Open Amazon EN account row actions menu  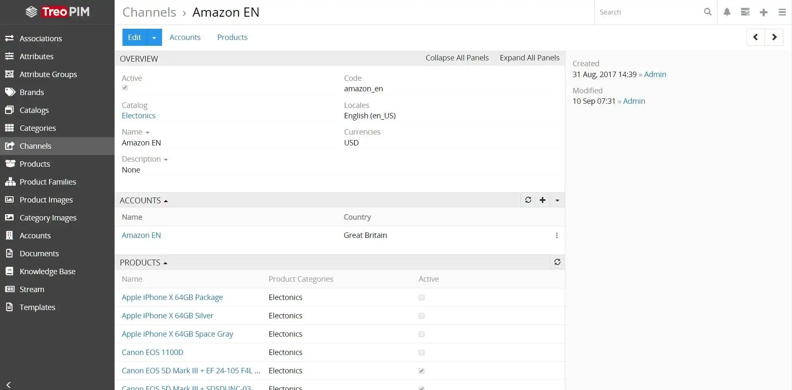pos(557,235)
